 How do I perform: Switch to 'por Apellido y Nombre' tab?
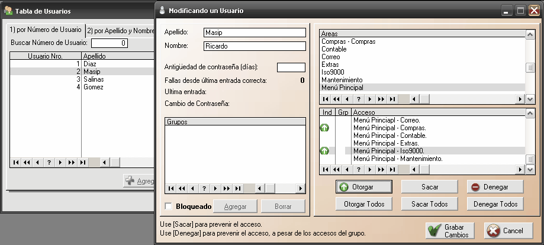click(121, 30)
